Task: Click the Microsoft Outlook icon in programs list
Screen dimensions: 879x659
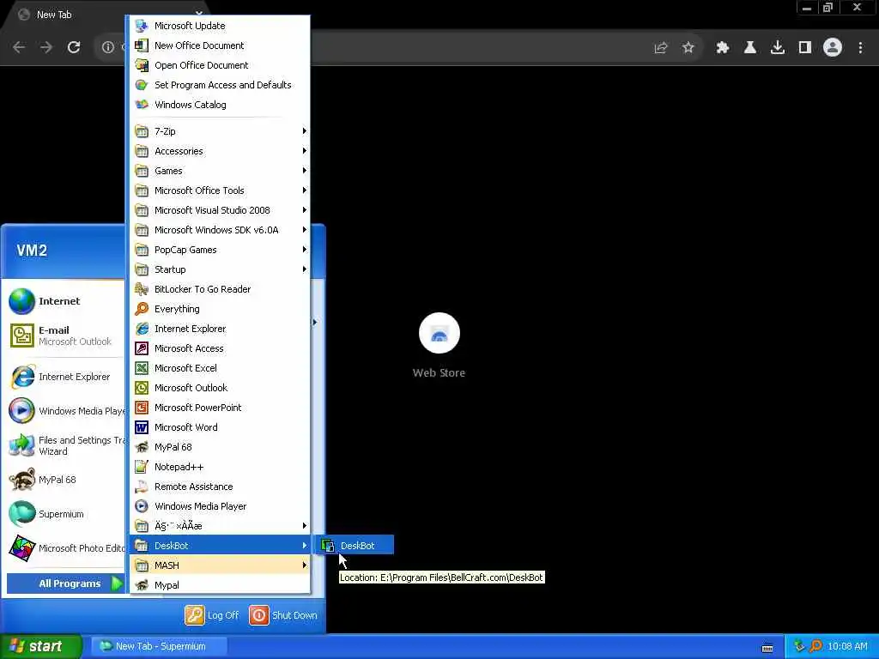Action: 142,388
